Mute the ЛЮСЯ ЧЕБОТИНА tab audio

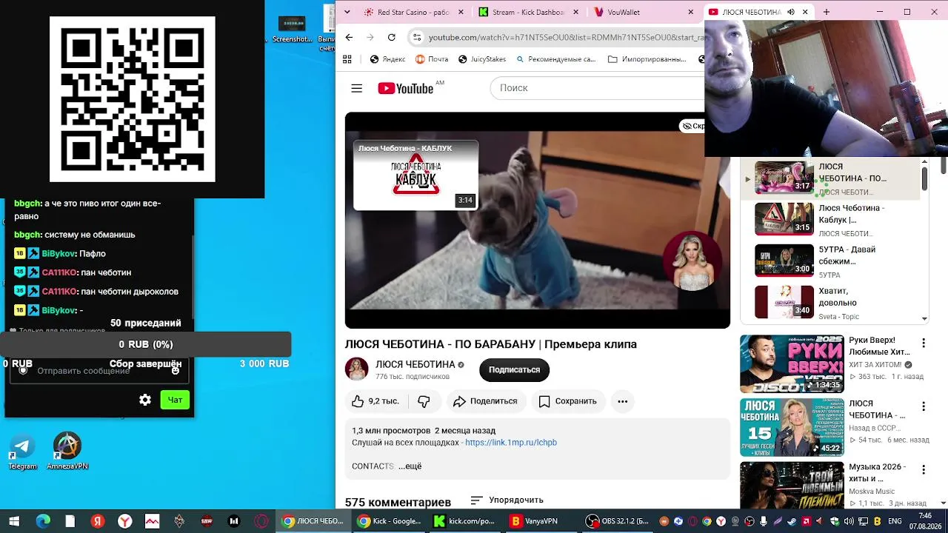pos(791,12)
